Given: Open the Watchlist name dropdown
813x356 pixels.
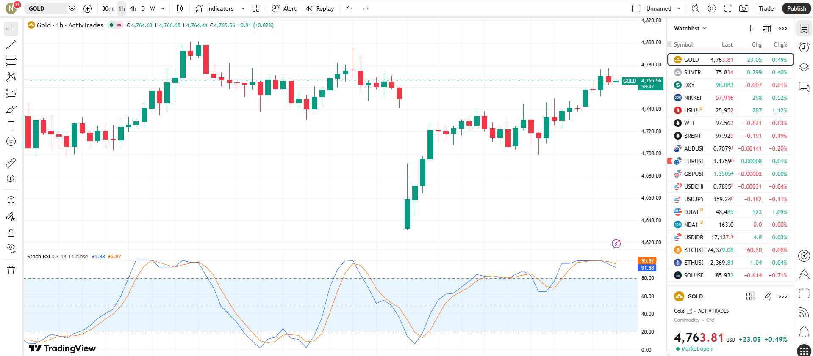Looking at the screenshot, I should 690,28.
